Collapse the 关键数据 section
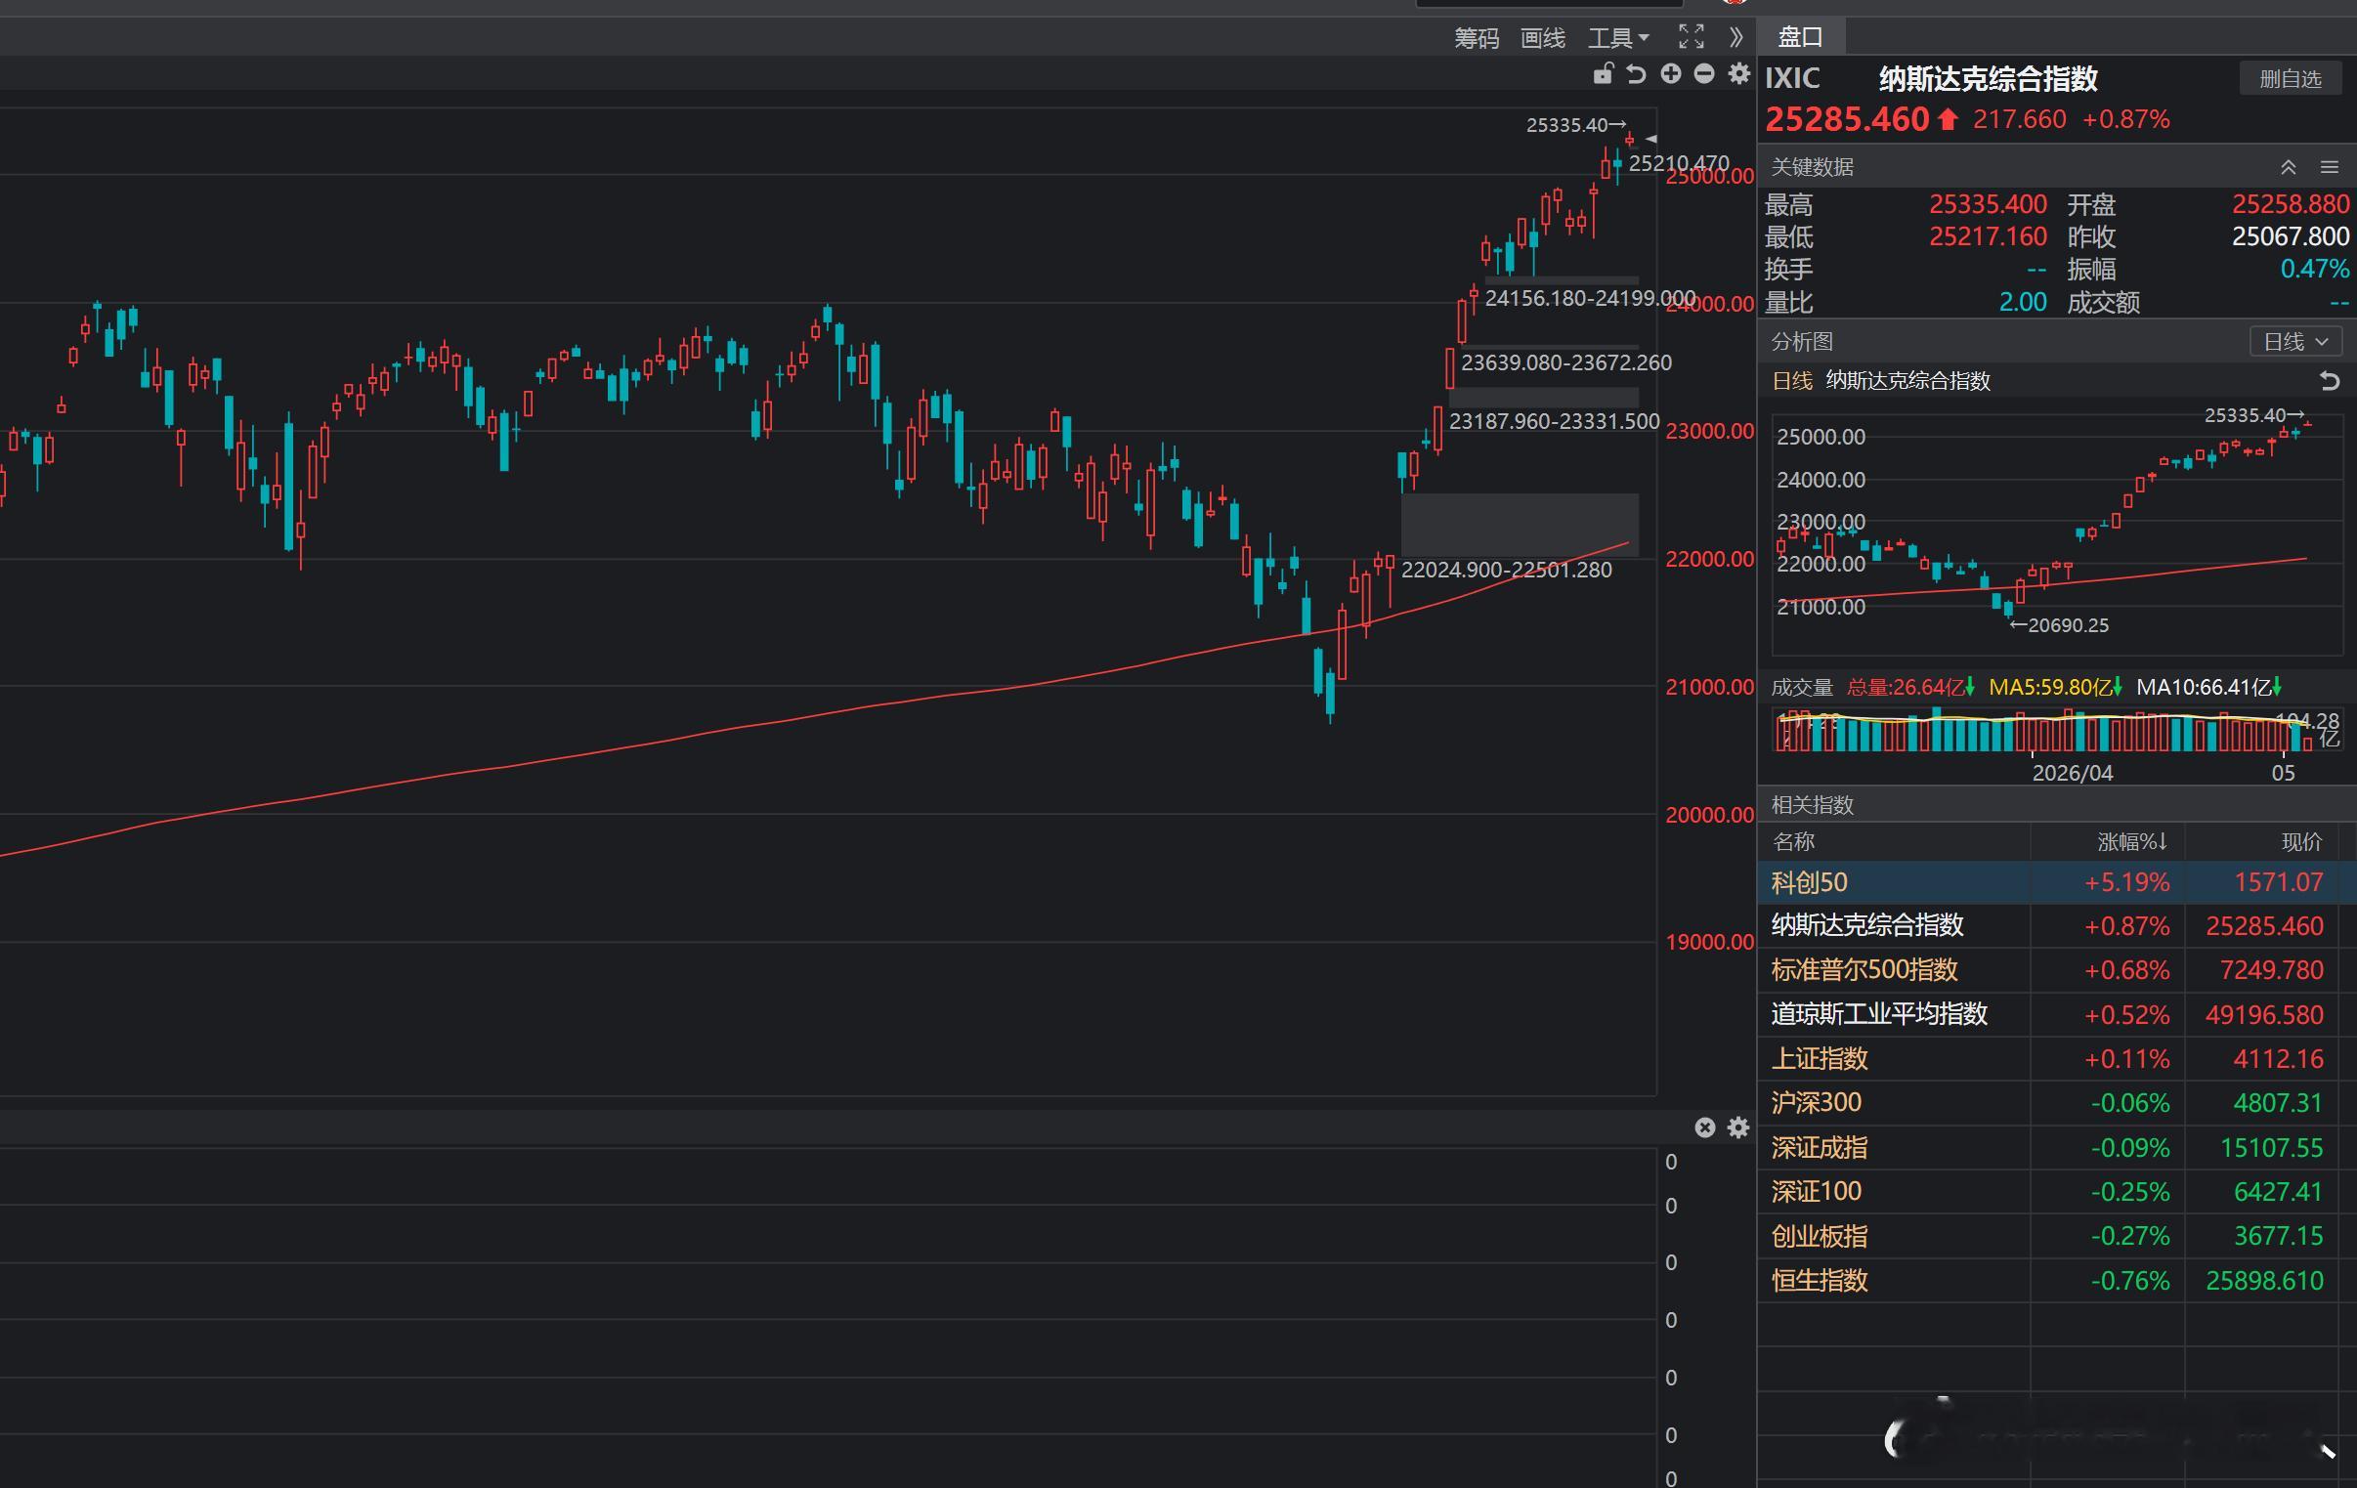Viewport: 2357px width, 1488px height. pyautogui.click(x=2289, y=167)
